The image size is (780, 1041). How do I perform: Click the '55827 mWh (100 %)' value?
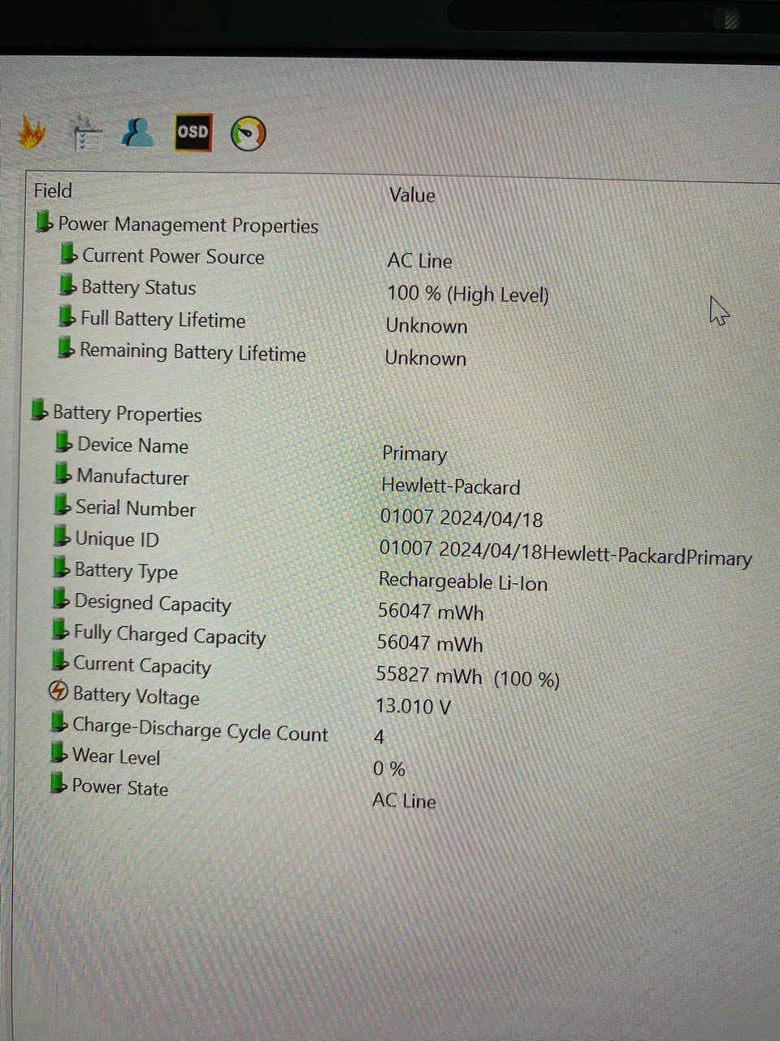468,677
